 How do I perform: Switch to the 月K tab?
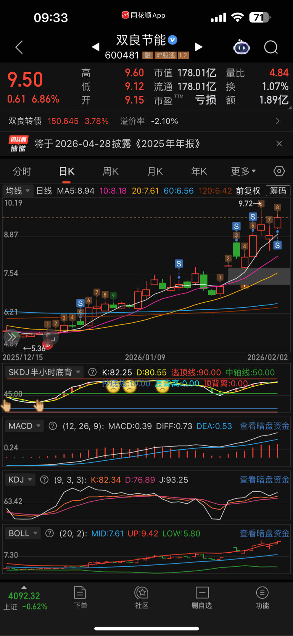pos(155,171)
